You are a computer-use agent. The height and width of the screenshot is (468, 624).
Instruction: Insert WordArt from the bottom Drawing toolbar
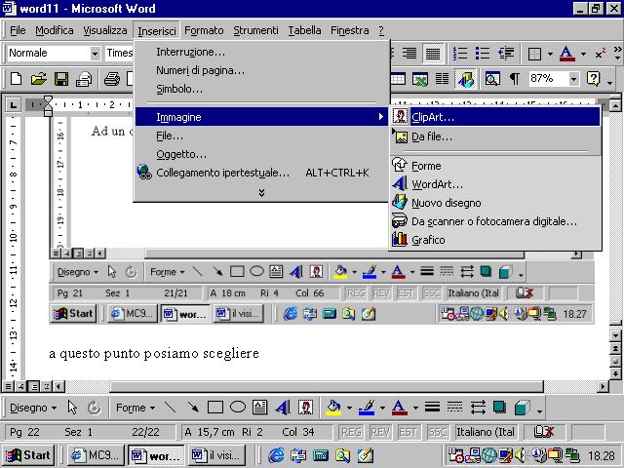point(283,408)
